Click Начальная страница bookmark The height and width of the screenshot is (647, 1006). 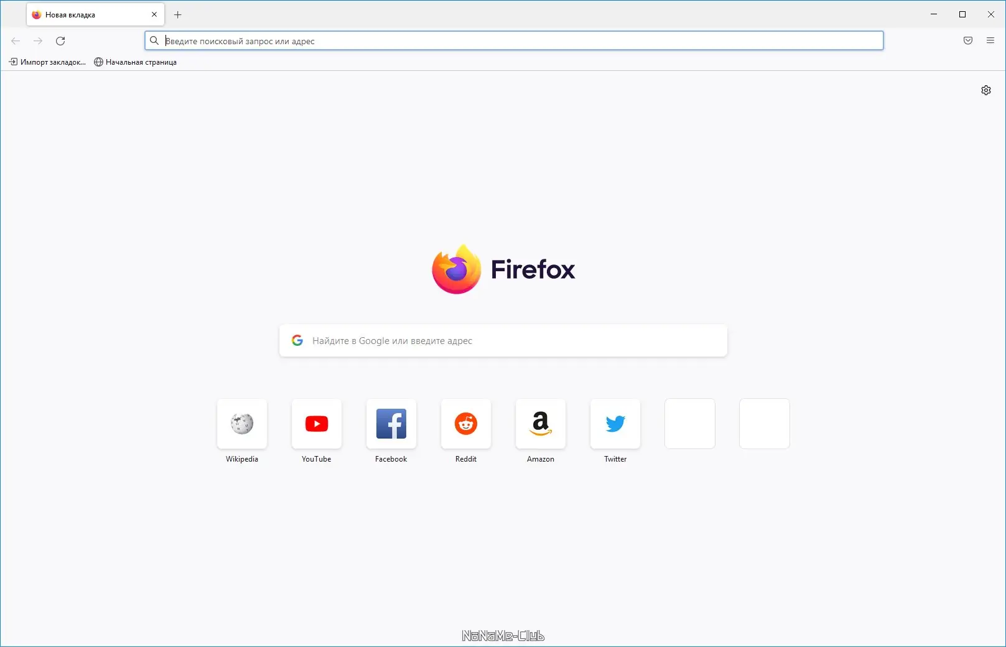(x=136, y=62)
